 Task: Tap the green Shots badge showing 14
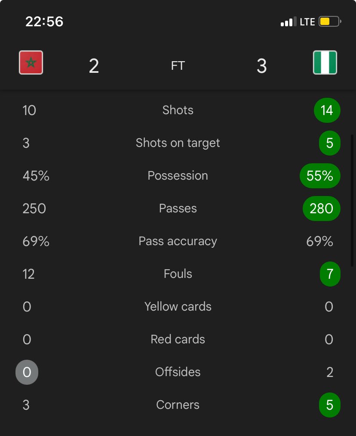point(327,110)
